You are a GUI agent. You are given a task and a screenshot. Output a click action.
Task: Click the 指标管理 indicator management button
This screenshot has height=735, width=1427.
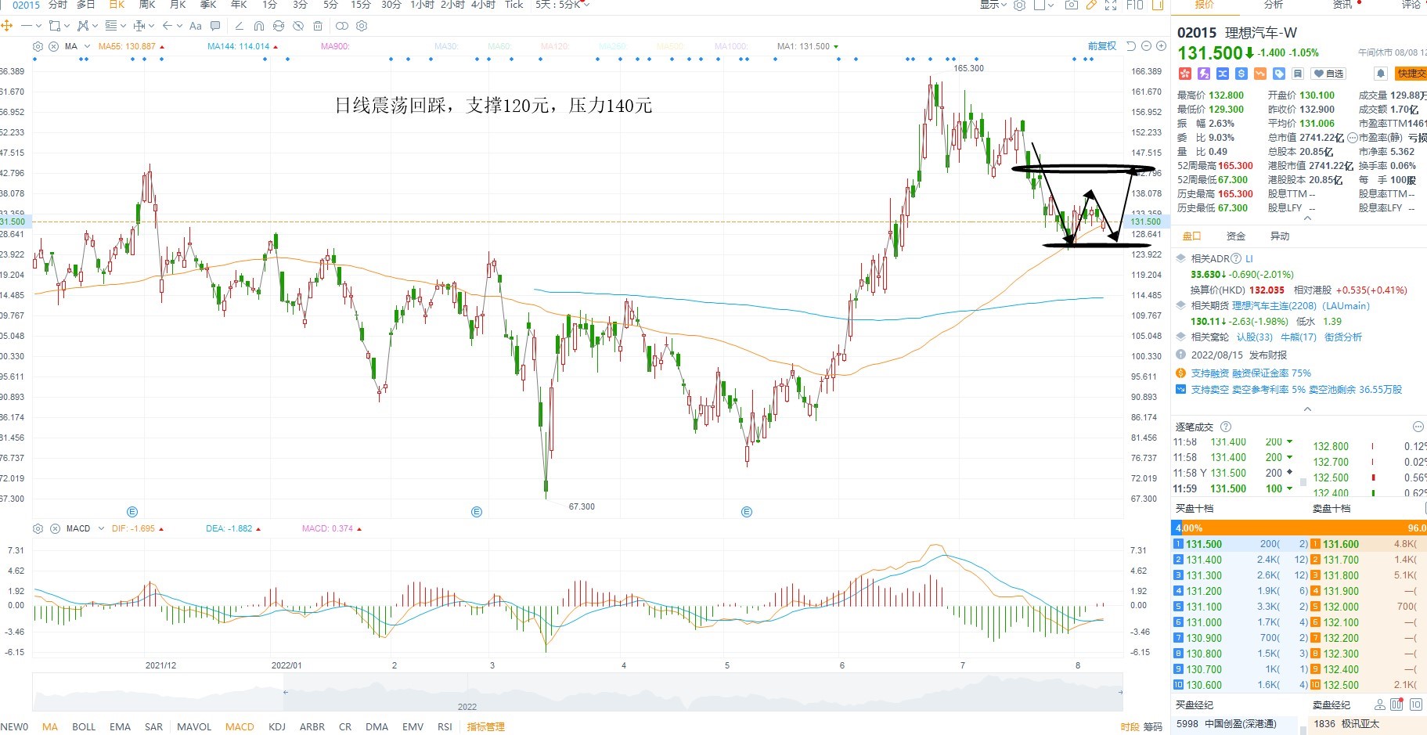click(486, 726)
